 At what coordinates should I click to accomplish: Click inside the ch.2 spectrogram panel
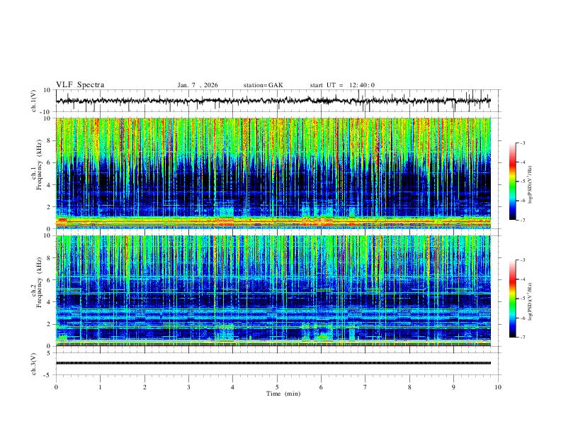click(273, 291)
